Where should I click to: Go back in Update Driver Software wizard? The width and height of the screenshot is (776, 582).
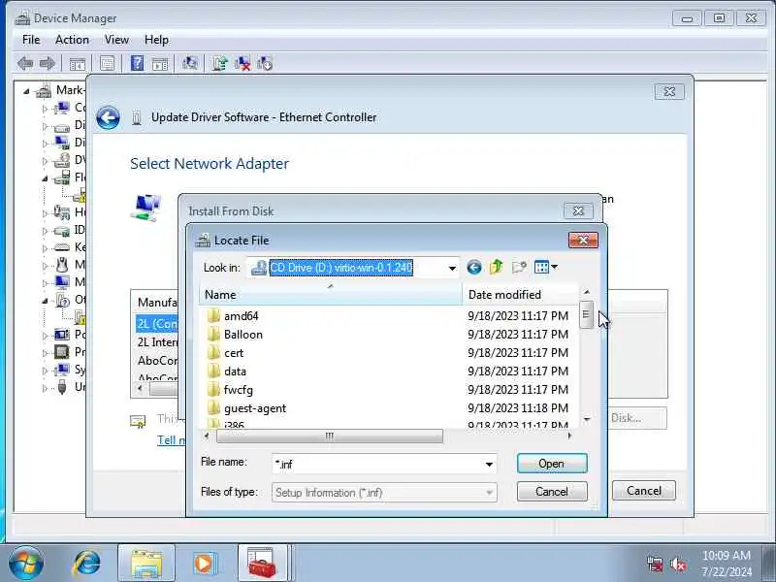108,117
